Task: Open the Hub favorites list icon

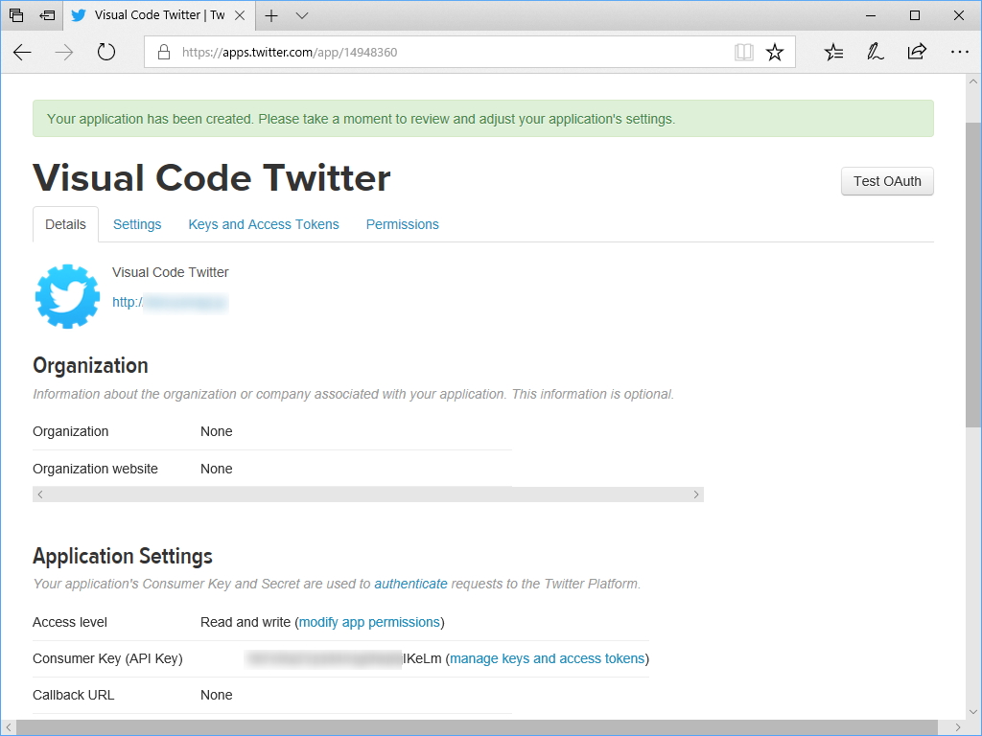Action: [x=833, y=52]
